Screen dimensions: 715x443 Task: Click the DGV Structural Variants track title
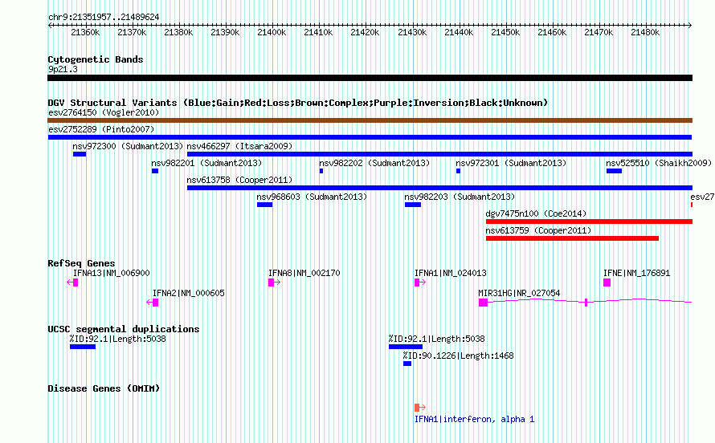pos(298,103)
